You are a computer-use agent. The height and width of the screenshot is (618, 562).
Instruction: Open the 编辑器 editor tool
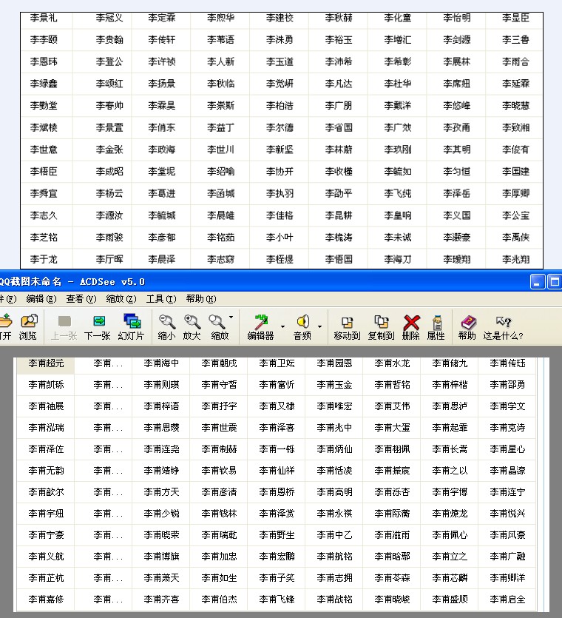point(260,327)
